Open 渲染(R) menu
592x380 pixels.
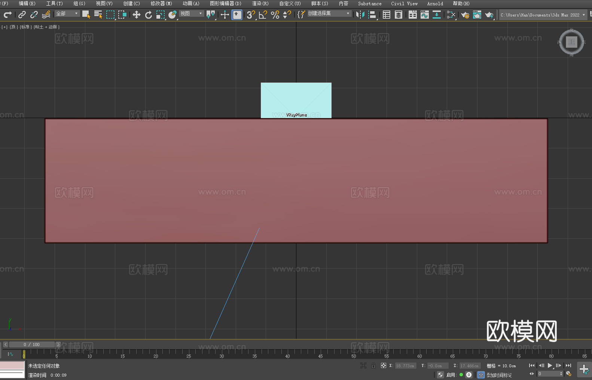[260, 4]
